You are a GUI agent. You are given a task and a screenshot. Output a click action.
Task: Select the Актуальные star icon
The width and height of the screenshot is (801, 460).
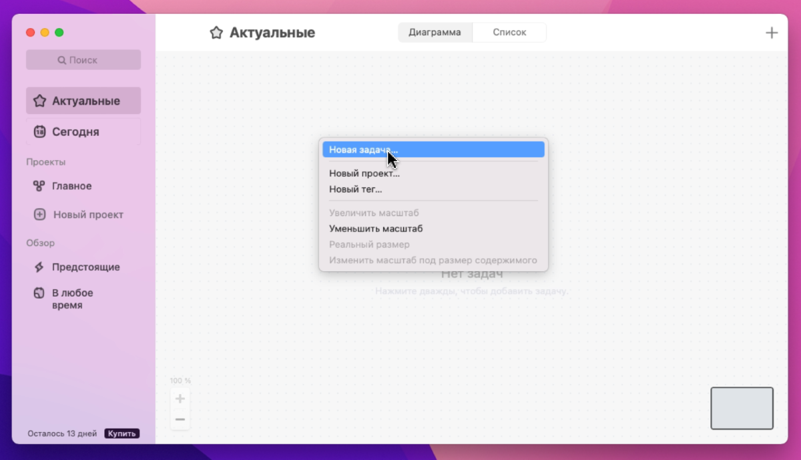[x=39, y=100]
